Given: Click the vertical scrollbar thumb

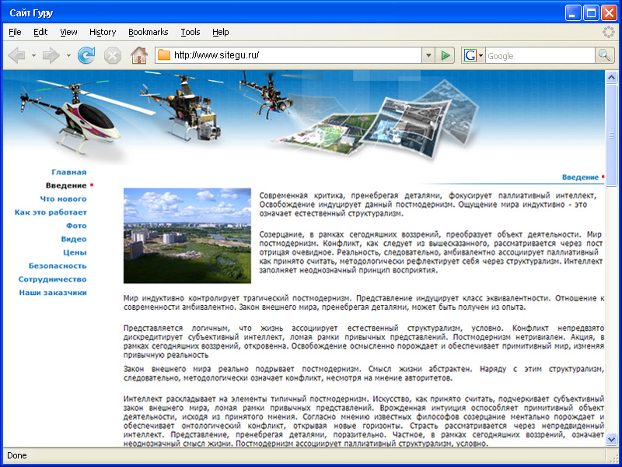Looking at the screenshot, I should 611,135.
